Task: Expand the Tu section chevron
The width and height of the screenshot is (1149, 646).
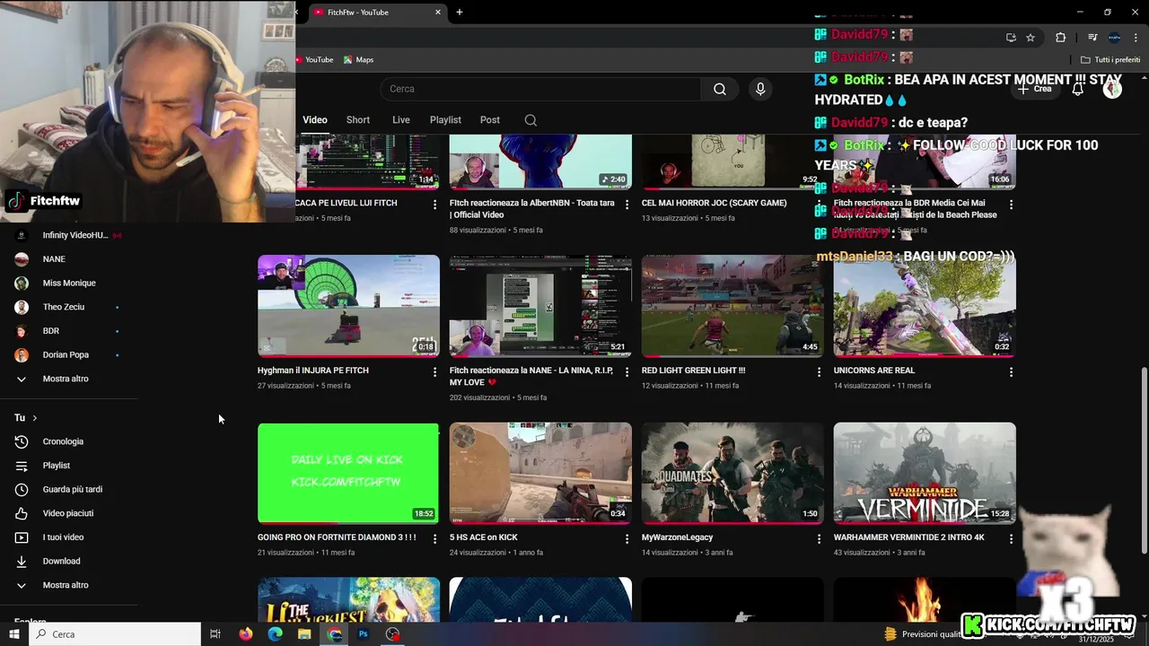Action: (35, 418)
